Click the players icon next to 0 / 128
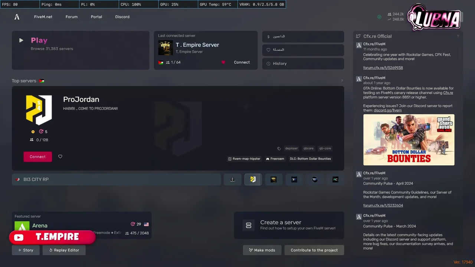Screen dimensions: 475x267 [32, 140]
